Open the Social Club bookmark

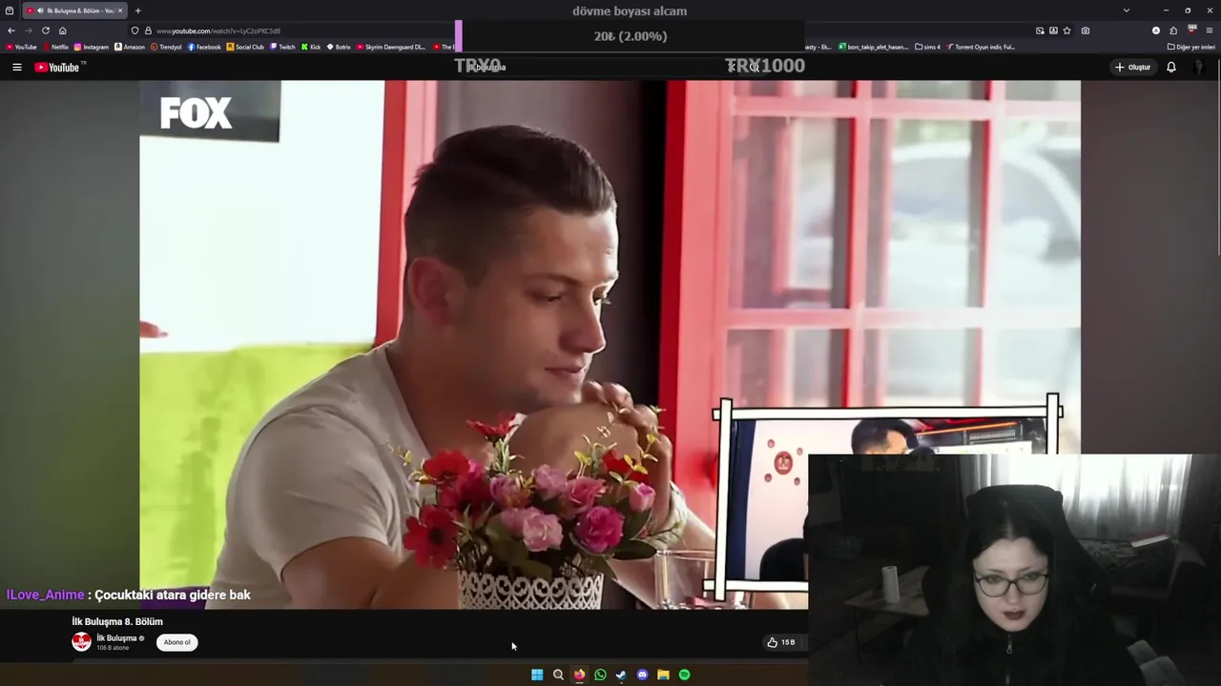[245, 47]
